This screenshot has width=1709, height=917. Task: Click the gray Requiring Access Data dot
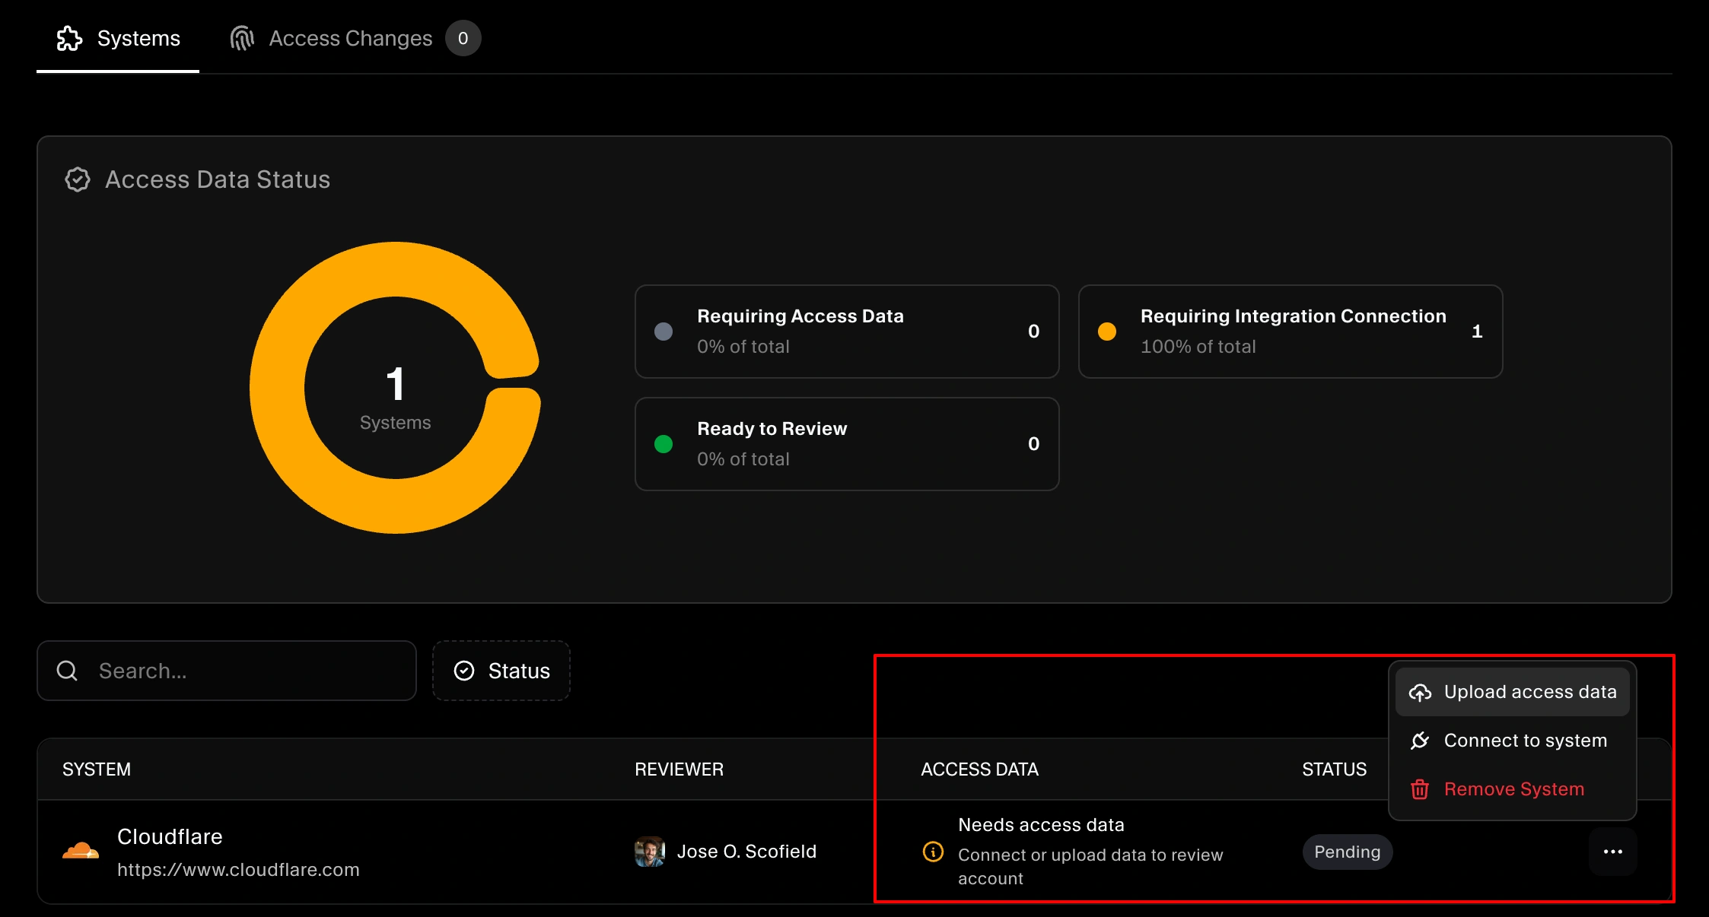click(664, 332)
